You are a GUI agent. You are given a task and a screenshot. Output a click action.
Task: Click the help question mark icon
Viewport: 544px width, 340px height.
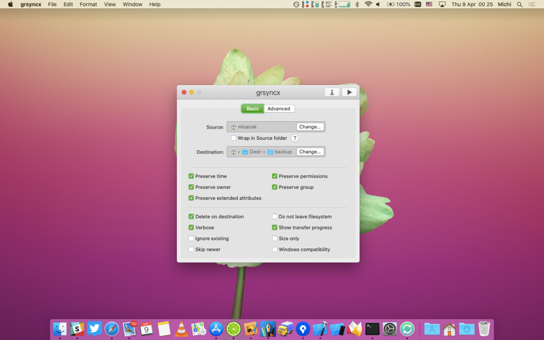point(295,138)
